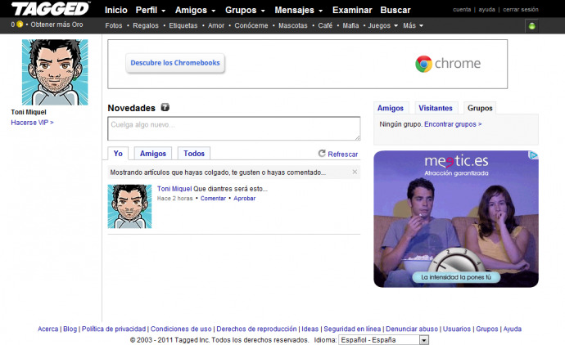Click the gold coin icon
The image size is (565, 345).
[x=20, y=25]
